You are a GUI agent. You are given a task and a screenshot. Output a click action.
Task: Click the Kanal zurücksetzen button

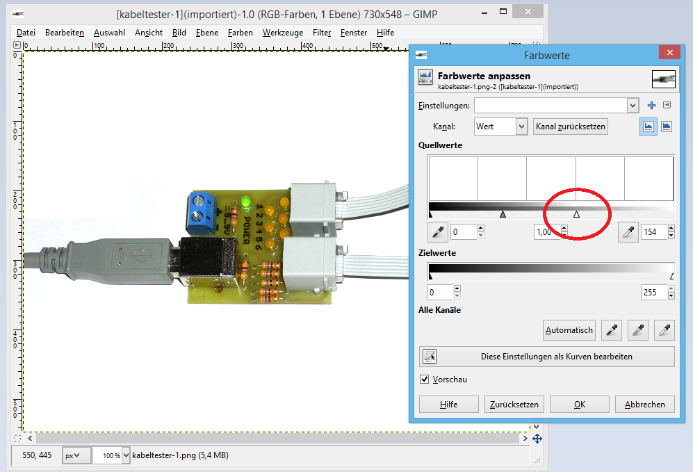(x=571, y=127)
